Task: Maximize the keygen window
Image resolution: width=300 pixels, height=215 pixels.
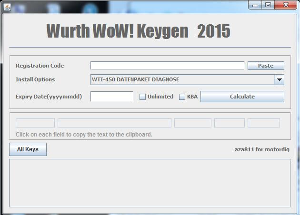Action: (x=268, y=5)
